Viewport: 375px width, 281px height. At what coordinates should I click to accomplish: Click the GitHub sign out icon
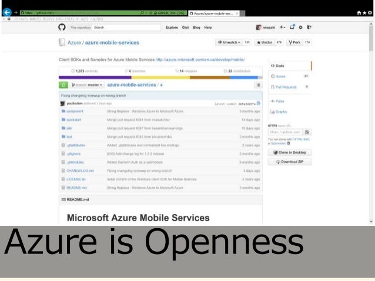(309, 27)
